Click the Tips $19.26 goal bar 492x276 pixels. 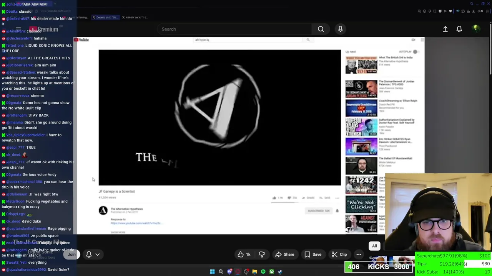[454, 264]
